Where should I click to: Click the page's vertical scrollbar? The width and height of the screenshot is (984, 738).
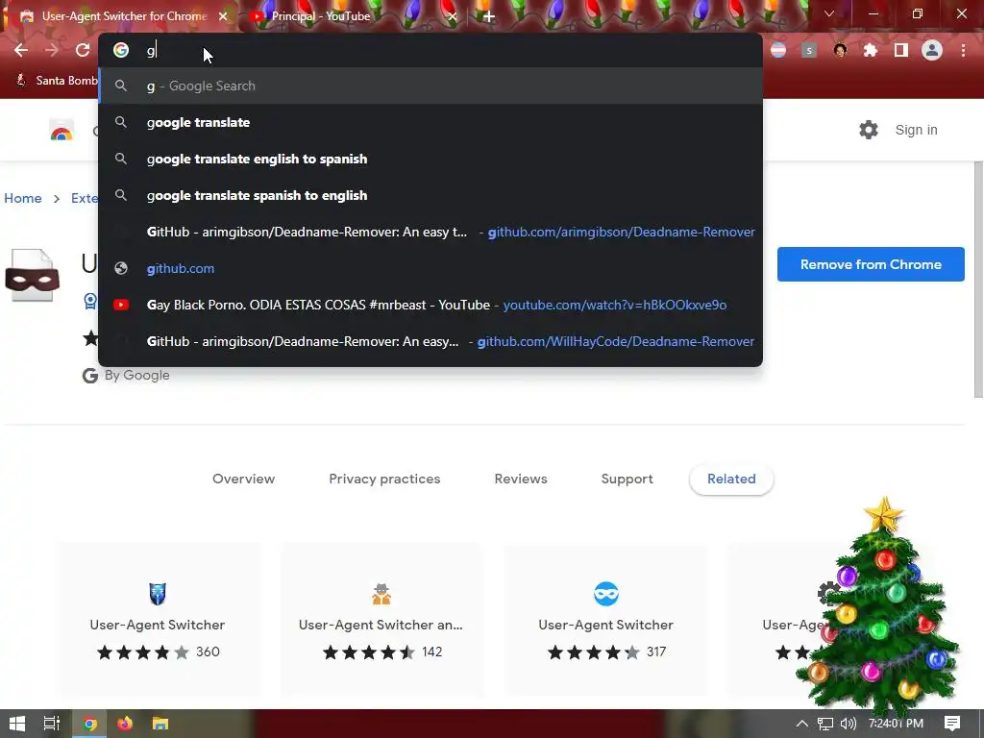pyautogui.click(x=978, y=280)
